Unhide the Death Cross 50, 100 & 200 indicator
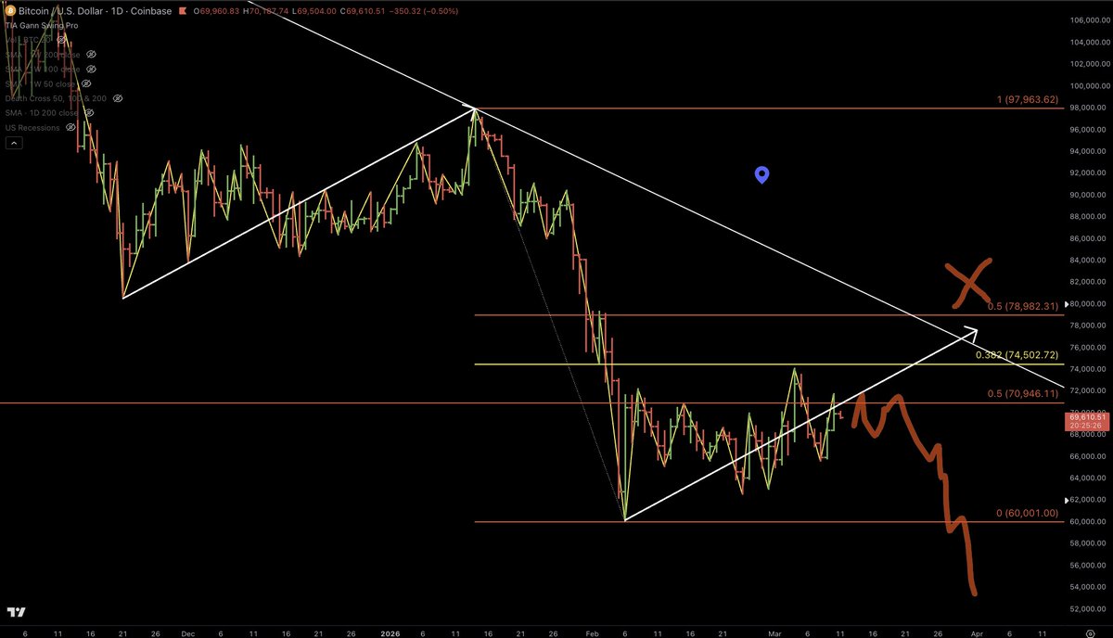This screenshot has width=1113, height=638. click(118, 98)
